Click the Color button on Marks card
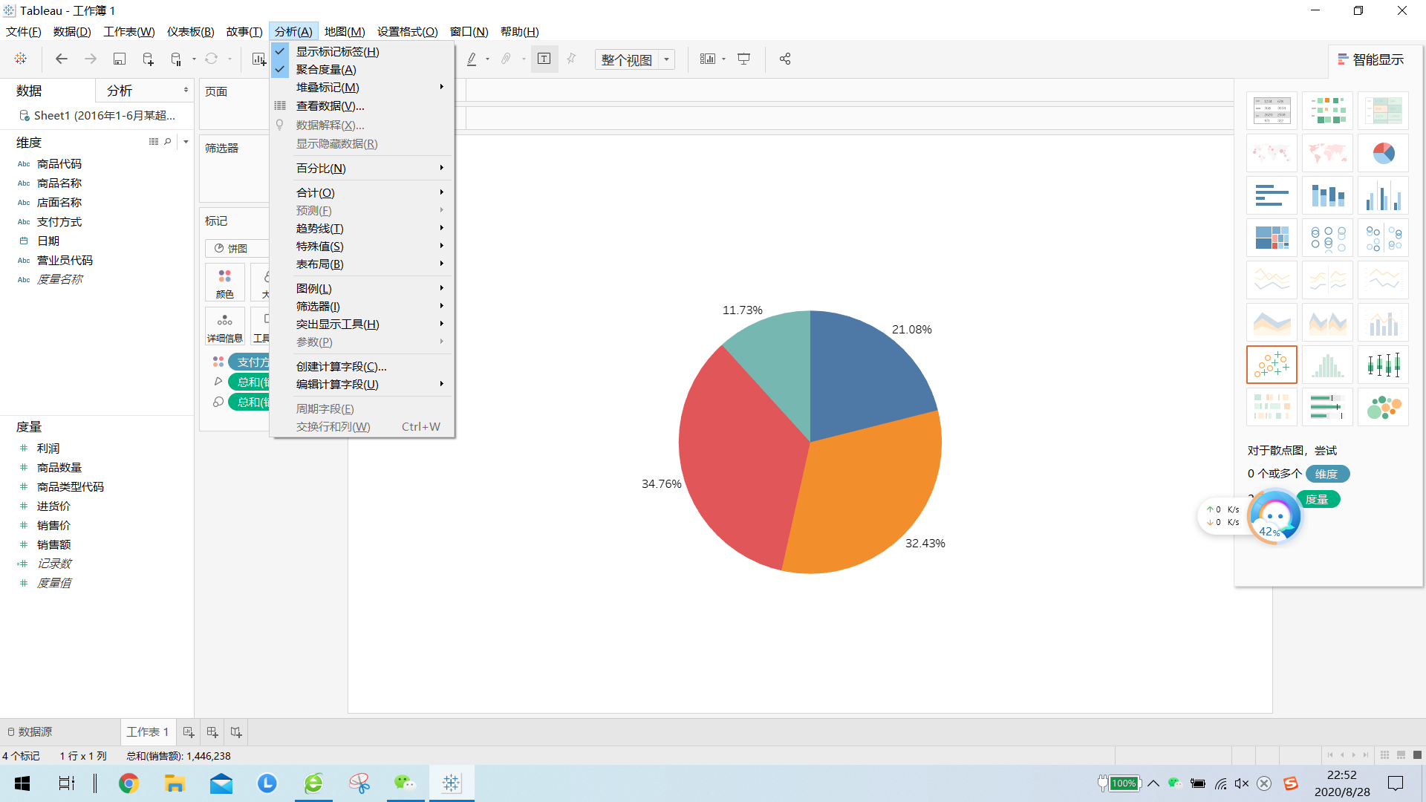Viewport: 1426px width, 802px height. 225,284
